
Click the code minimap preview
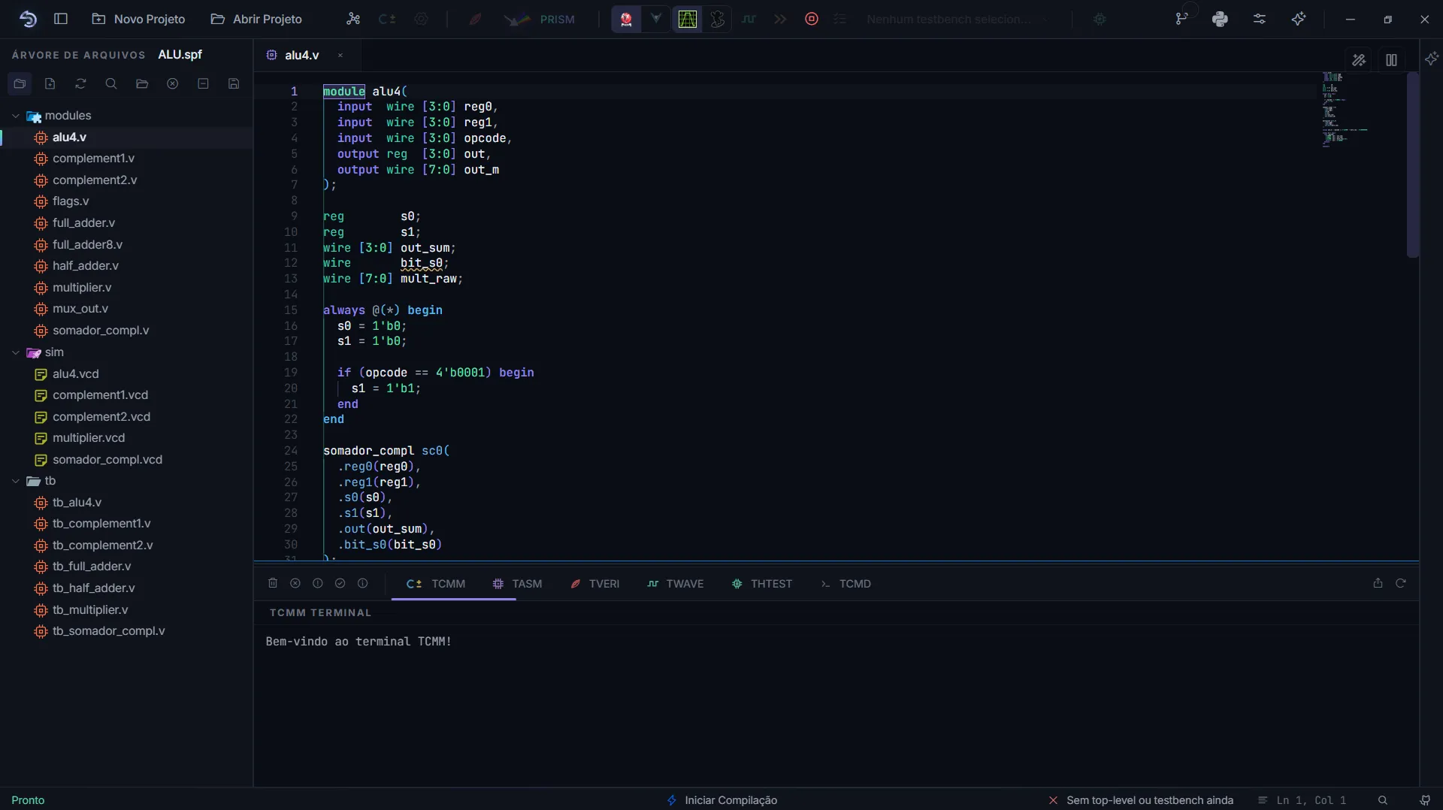1345,109
